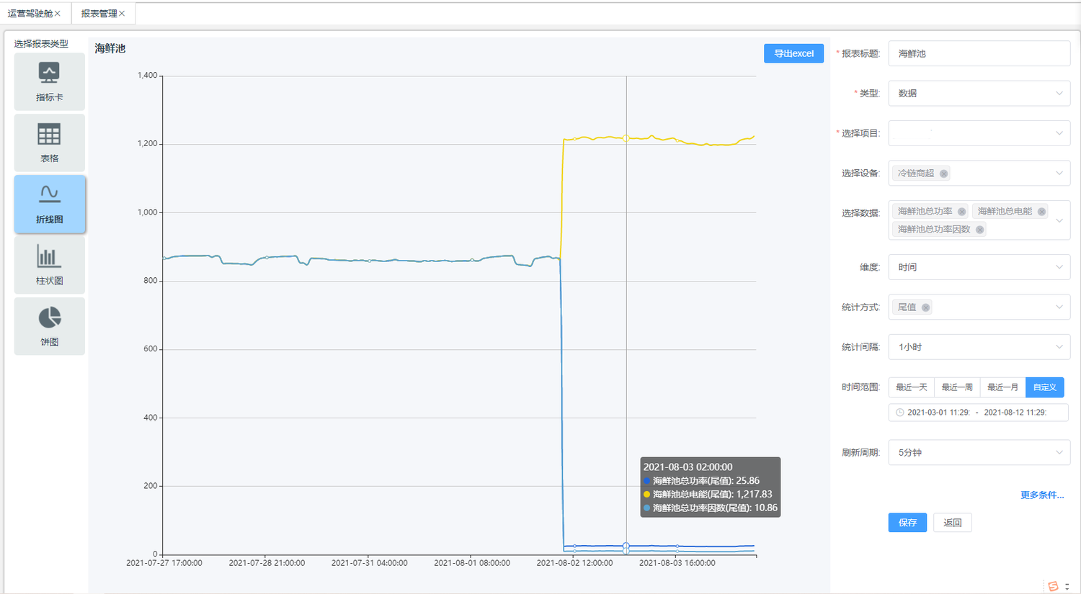Click the y-axis value 800
This screenshot has width=1081, height=594.
[x=150, y=281]
